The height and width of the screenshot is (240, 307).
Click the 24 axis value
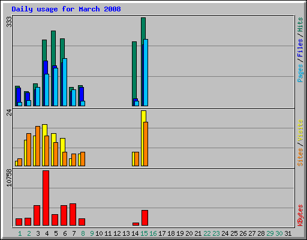[x=9, y=113]
